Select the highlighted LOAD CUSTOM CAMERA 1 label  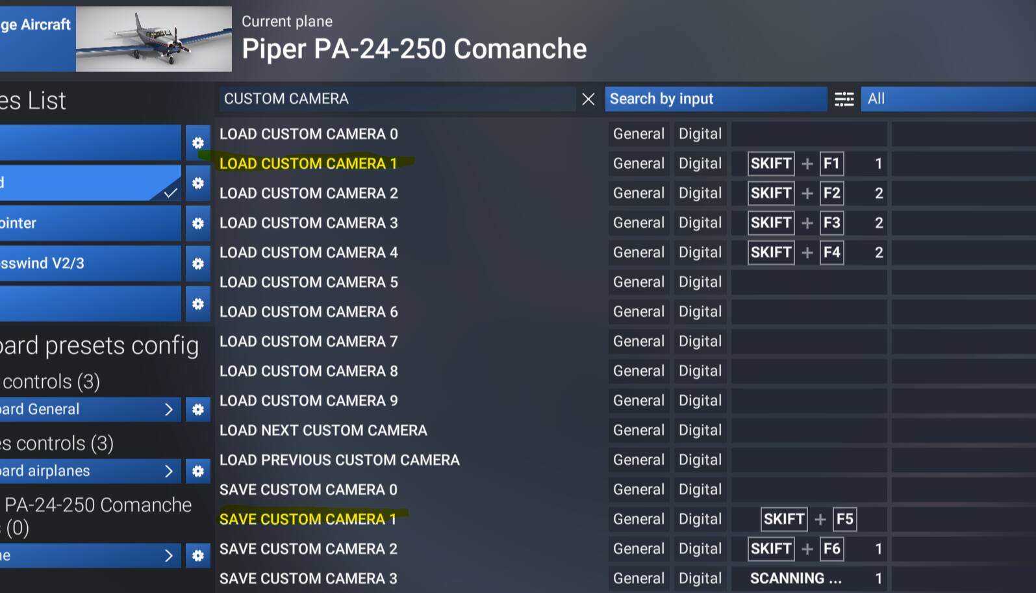pos(308,164)
